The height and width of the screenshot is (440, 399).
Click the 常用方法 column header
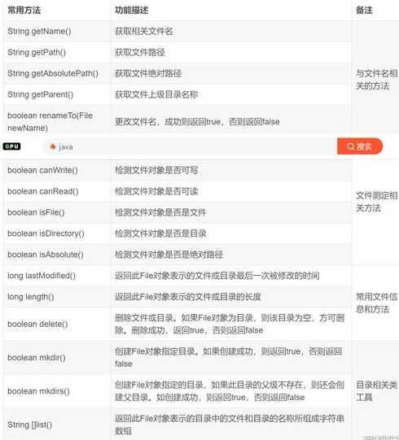click(24, 11)
